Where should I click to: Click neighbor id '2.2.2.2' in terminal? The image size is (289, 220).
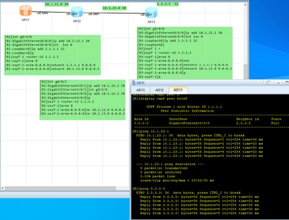click(244, 123)
